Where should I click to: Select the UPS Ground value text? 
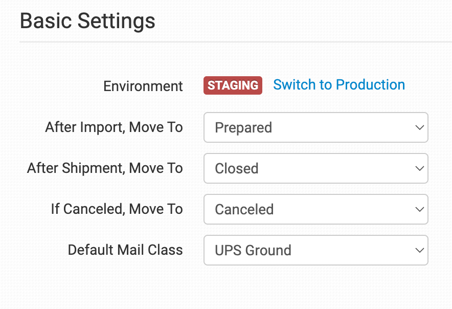[x=253, y=251]
